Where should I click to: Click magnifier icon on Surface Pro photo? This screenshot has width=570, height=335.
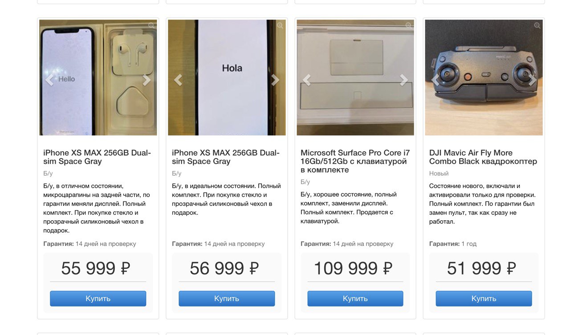point(408,26)
